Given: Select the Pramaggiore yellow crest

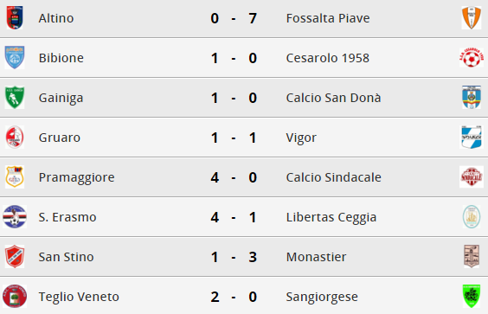Looking at the screenshot, I should (x=15, y=177).
